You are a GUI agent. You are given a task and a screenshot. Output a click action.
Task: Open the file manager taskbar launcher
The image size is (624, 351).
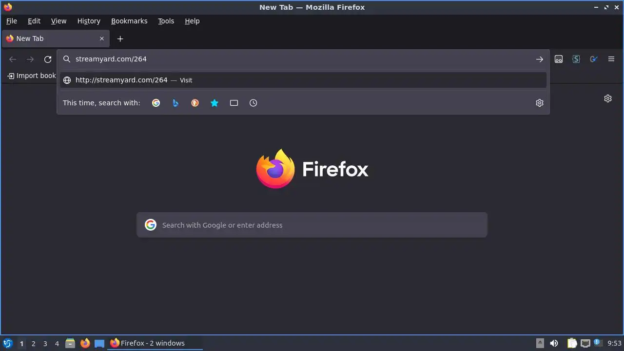(70, 343)
